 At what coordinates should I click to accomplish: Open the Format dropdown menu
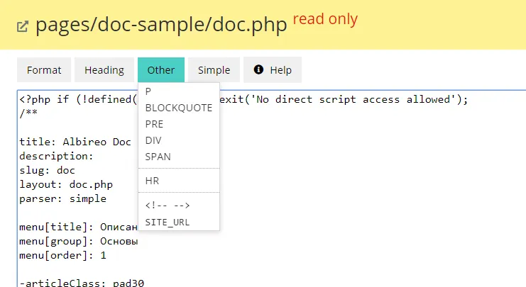44,70
